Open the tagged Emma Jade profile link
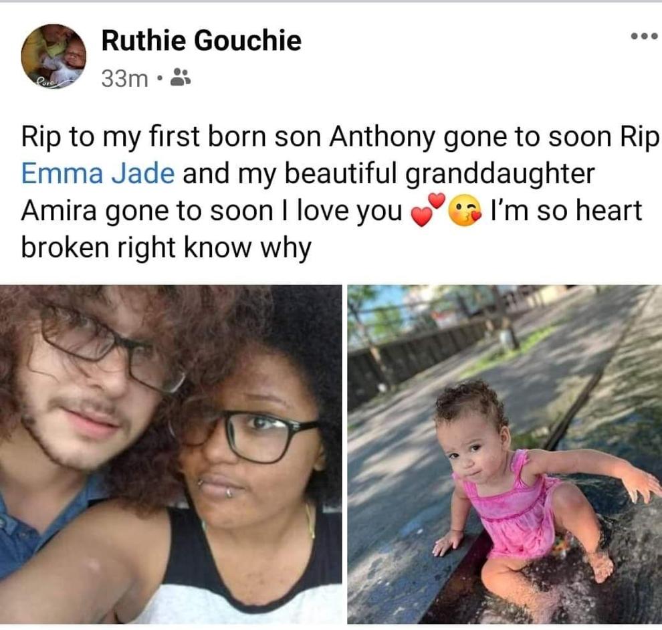Viewport: 662px width, 630px height. coord(98,173)
